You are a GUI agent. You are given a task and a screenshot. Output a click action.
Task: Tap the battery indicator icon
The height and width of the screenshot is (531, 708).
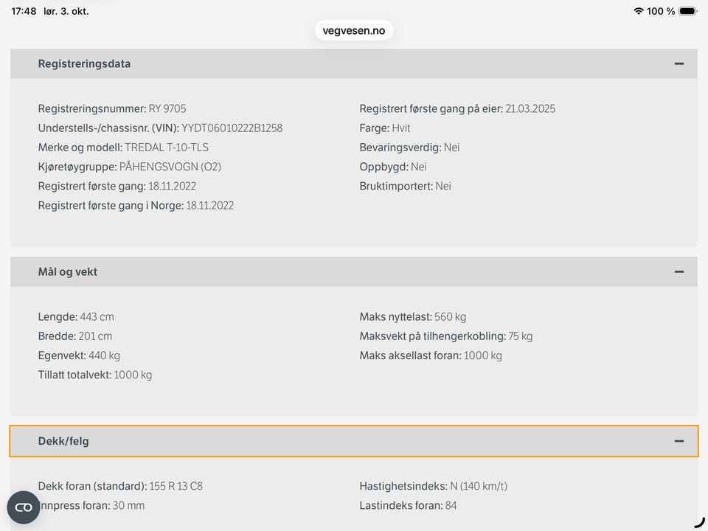pos(687,11)
